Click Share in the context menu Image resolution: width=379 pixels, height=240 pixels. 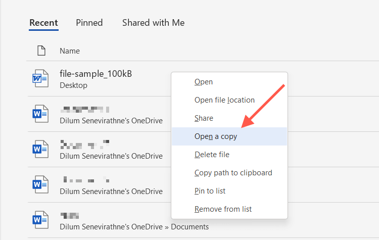tap(204, 118)
